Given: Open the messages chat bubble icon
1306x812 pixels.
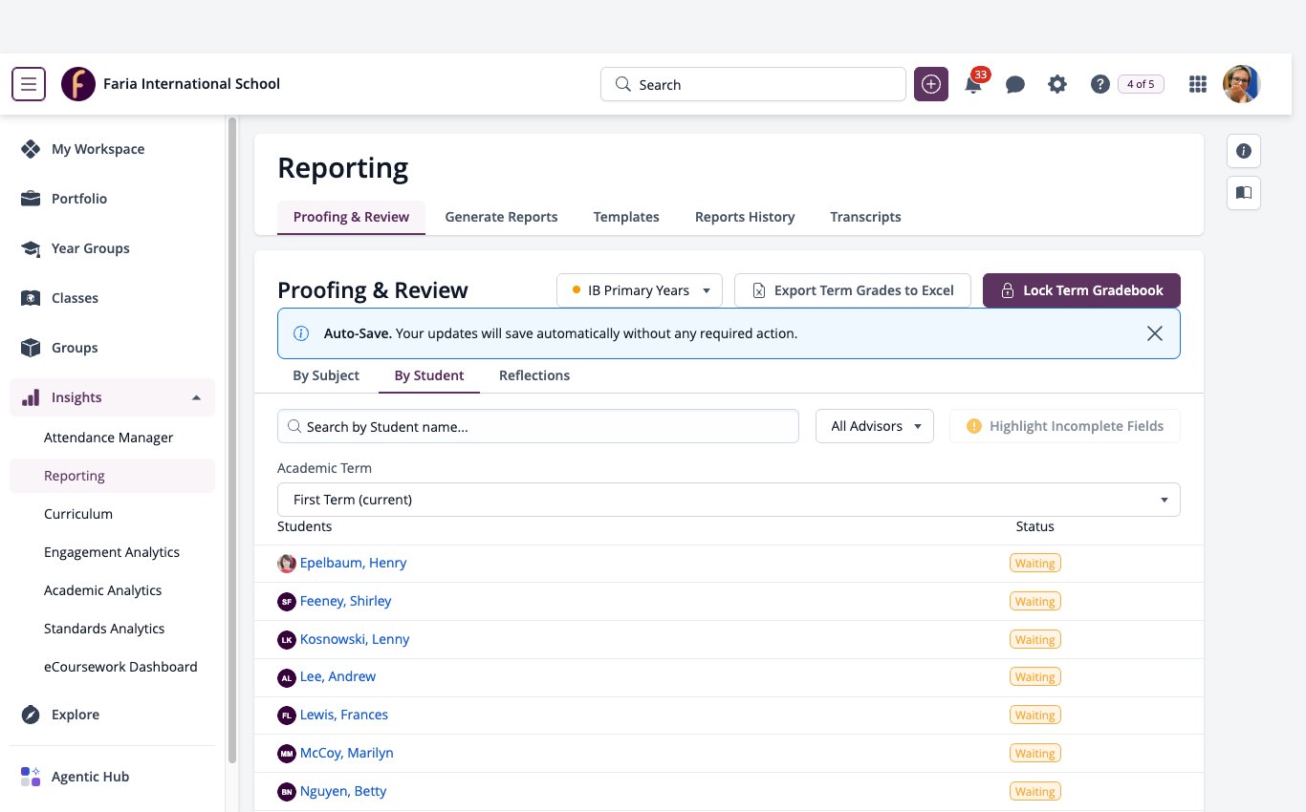Looking at the screenshot, I should tap(1015, 84).
